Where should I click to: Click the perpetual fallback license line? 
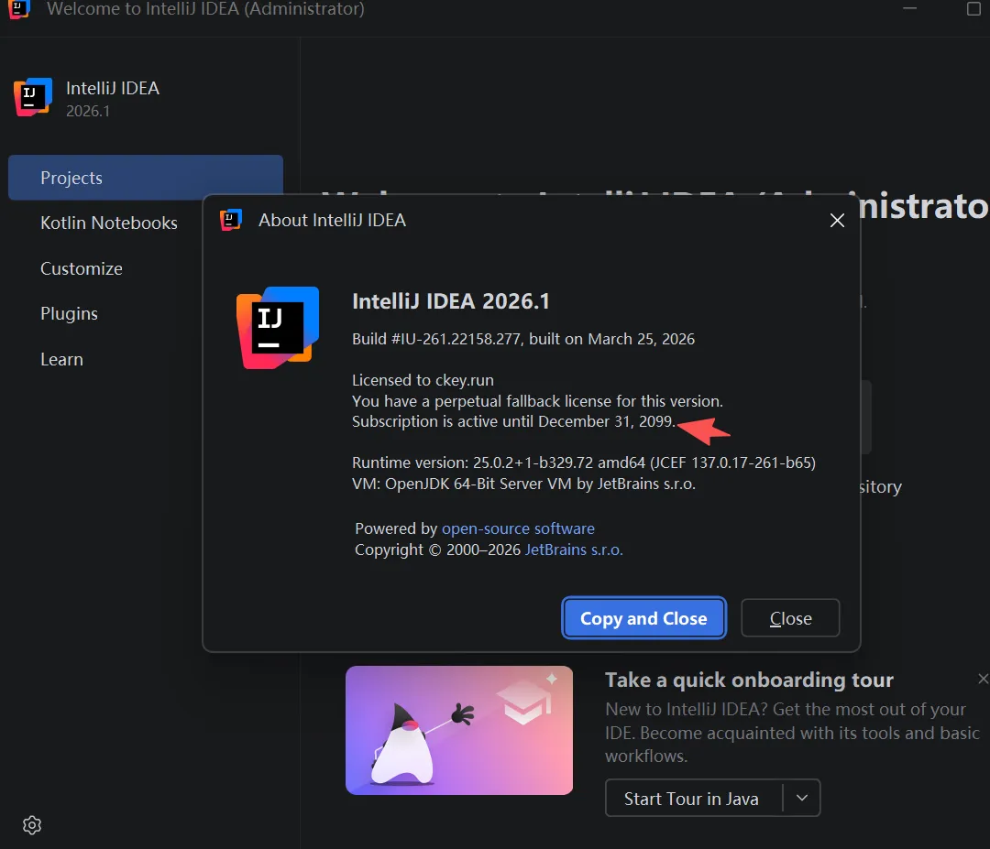(537, 401)
